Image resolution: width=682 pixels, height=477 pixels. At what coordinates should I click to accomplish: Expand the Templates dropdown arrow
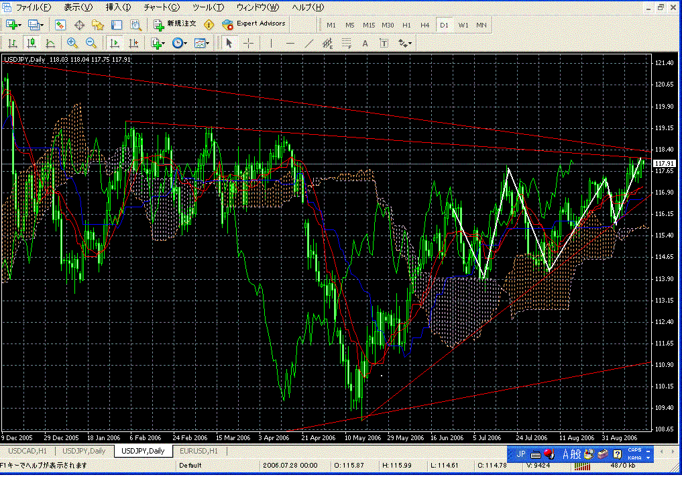(207, 44)
